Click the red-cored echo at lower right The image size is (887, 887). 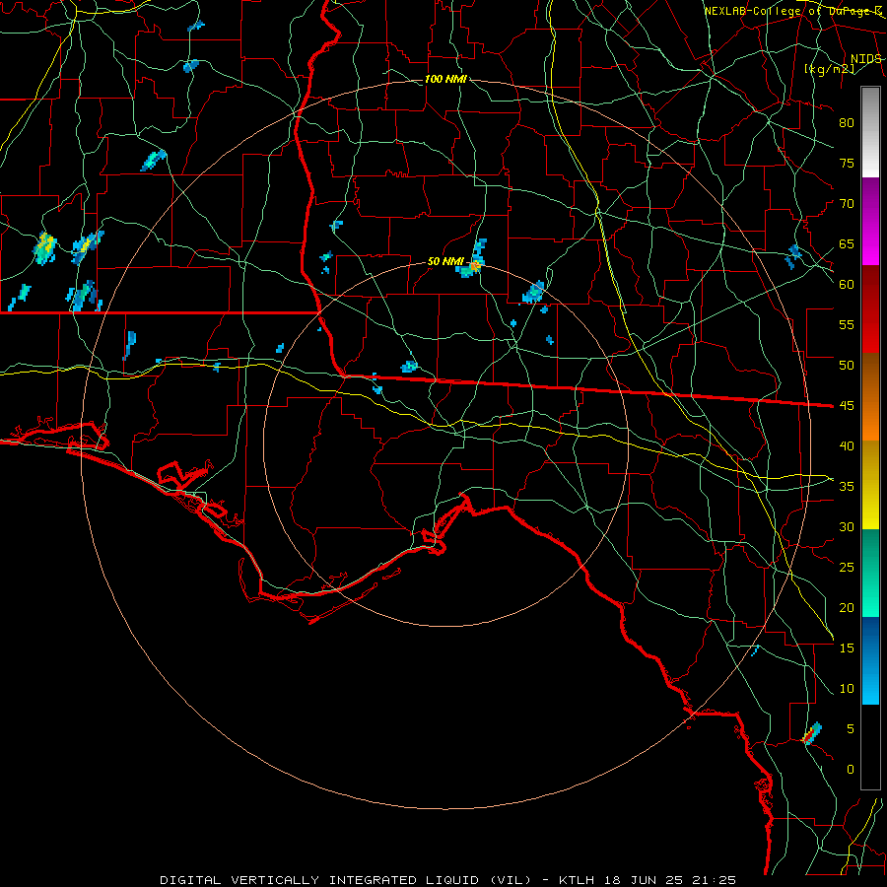pos(812,733)
